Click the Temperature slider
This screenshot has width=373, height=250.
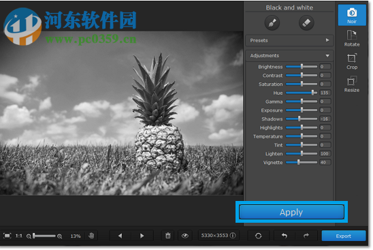coord(302,136)
